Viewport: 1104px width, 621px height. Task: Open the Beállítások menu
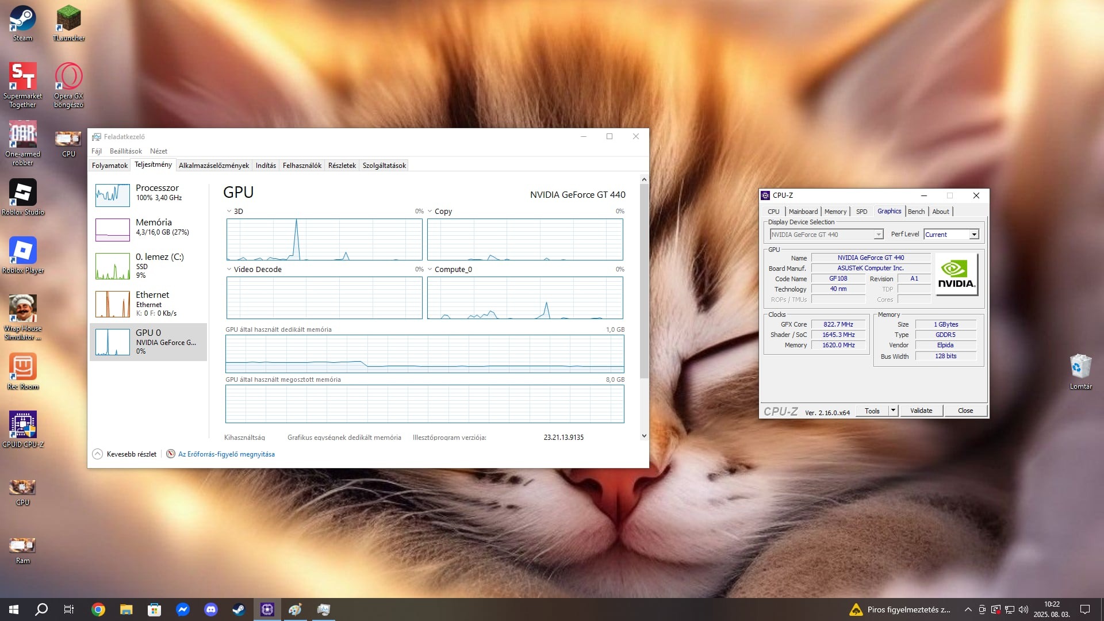(x=125, y=151)
